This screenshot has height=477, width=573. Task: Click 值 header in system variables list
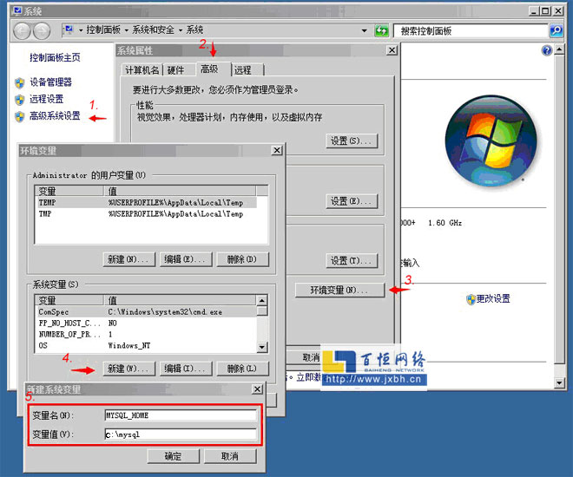[181, 300]
